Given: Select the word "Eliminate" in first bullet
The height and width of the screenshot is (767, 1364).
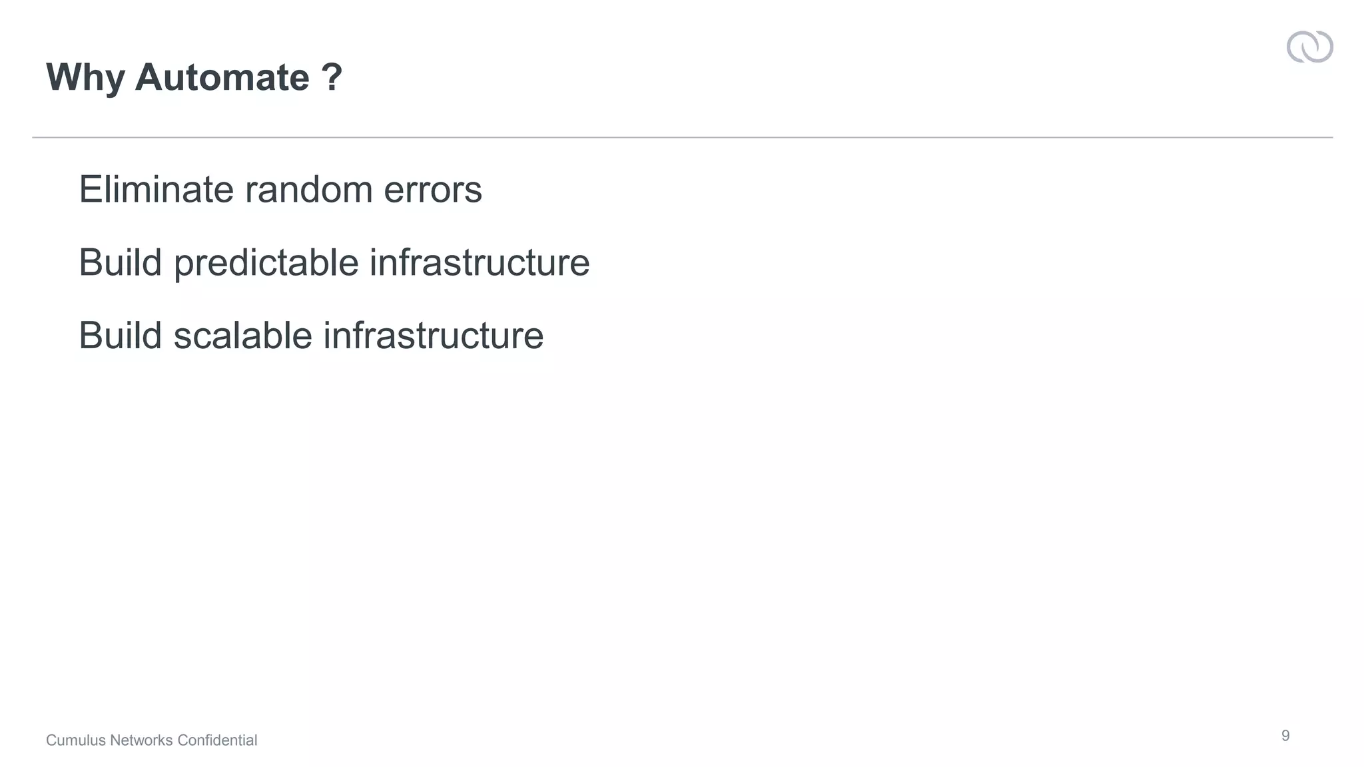Looking at the screenshot, I should (156, 190).
